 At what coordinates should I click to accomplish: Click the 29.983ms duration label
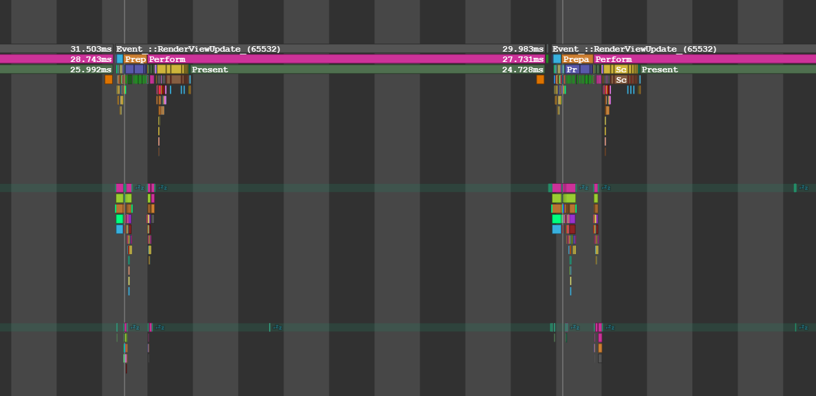(523, 49)
